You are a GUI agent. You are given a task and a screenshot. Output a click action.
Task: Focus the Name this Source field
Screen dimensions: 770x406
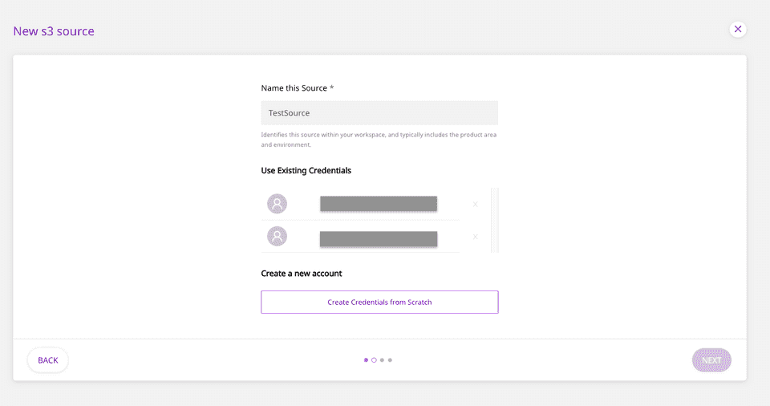(x=379, y=113)
